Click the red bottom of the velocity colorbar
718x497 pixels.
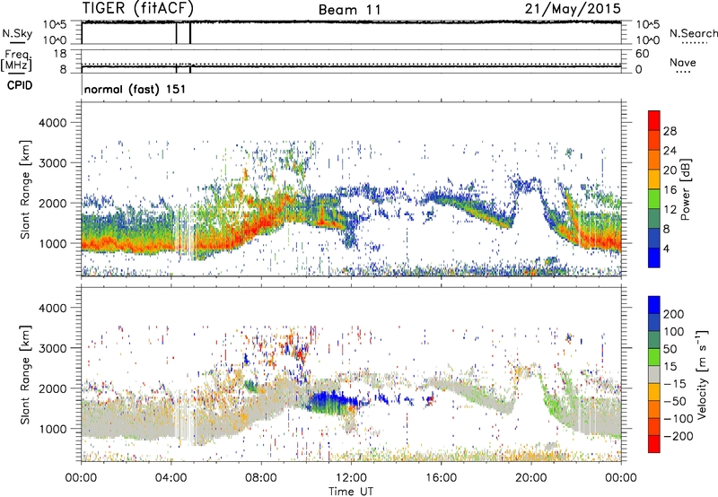click(654, 444)
